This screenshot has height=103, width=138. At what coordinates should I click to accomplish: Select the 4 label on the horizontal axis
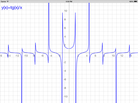click(87, 56)
